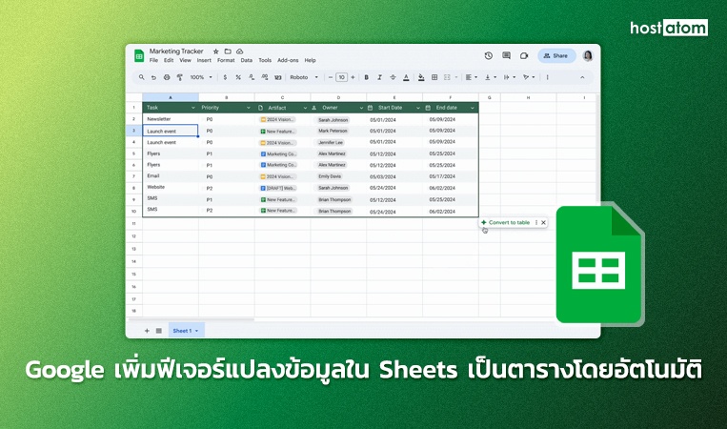This screenshot has width=727, height=429.
Task: Click the undo arrow in the toolbar
Action: click(154, 77)
